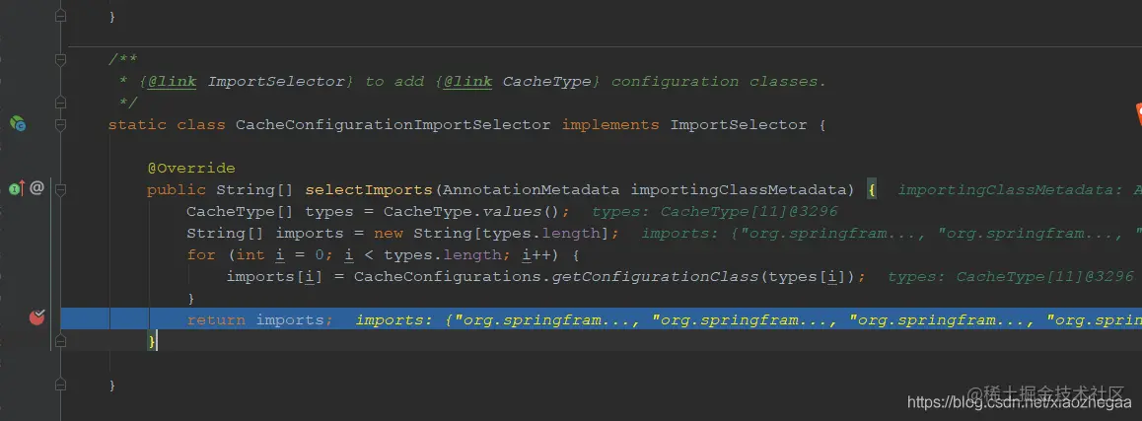Click the inline debug hint on the highlighted return line

coord(749,319)
